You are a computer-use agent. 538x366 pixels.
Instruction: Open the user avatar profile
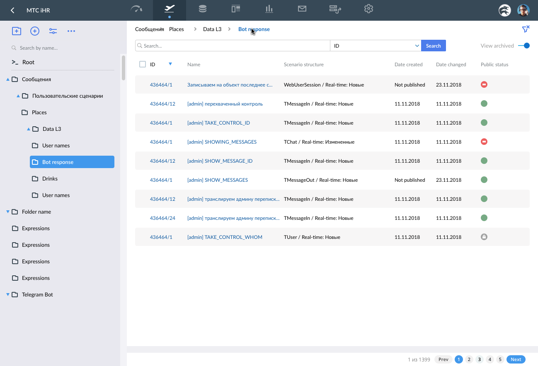click(x=523, y=10)
